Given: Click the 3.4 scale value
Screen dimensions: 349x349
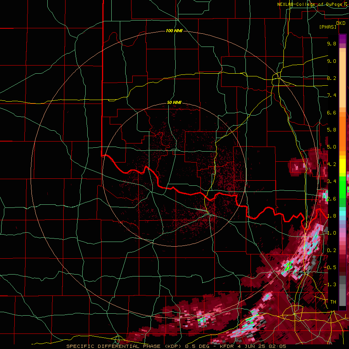Looking at the screenshot, I should (332, 181).
